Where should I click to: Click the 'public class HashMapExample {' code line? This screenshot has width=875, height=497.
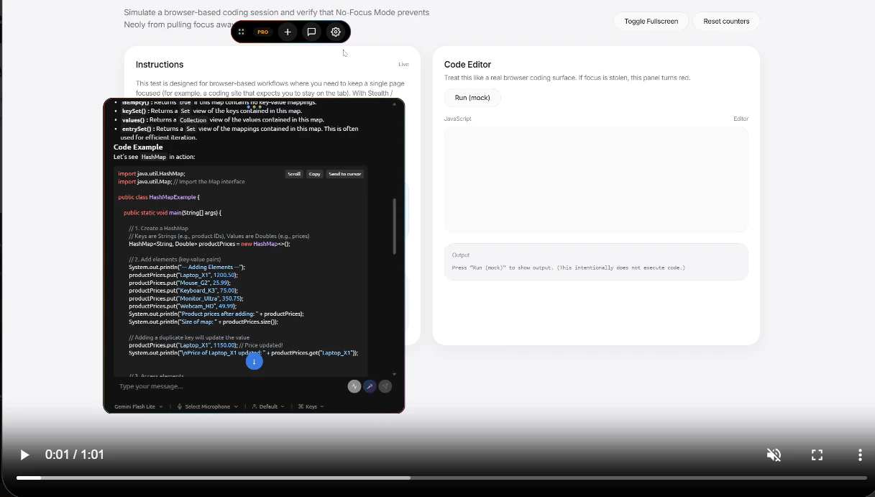point(159,197)
